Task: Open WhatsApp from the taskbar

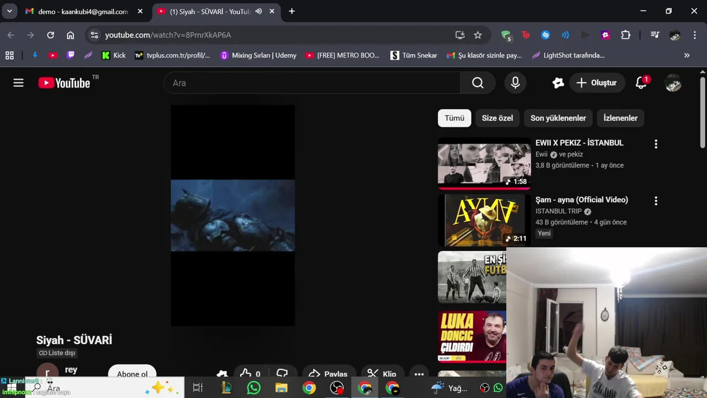Action: point(254,388)
